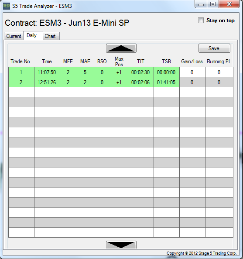Image resolution: width=243 pixels, height=259 pixels.
Task: Open the Chart tab
Action: (51, 36)
